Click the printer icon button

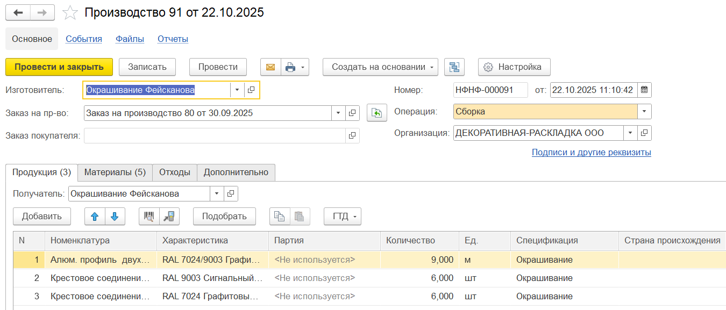(x=290, y=67)
